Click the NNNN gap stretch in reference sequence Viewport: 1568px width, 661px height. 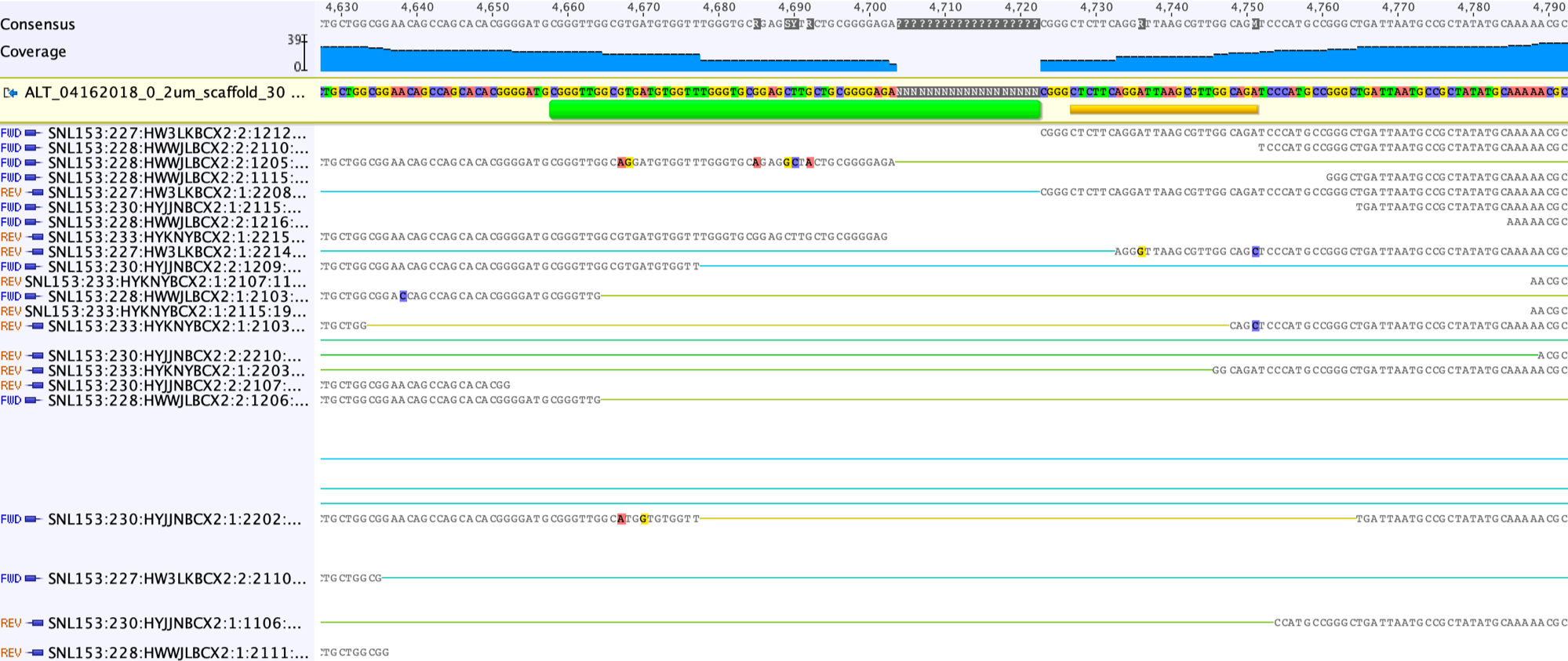(x=969, y=93)
